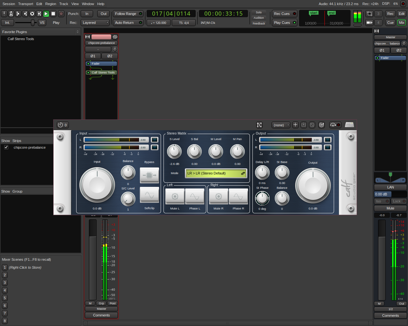Open the Rec mode Layered dropdown
This screenshot has height=326, width=408.
(95, 23)
